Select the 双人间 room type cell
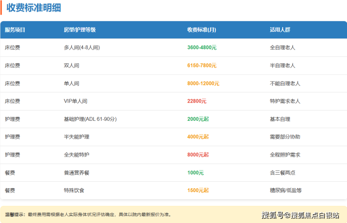Viewport: 347px width, 223px height. coord(71,65)
